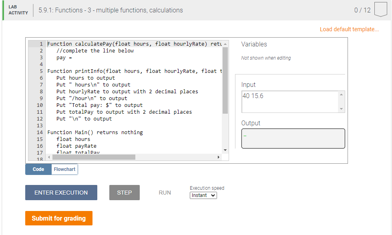This screenshot has height=235, width=392.
Task: Click line number 14 in the editor gutter
Action: tap(39, 132)
